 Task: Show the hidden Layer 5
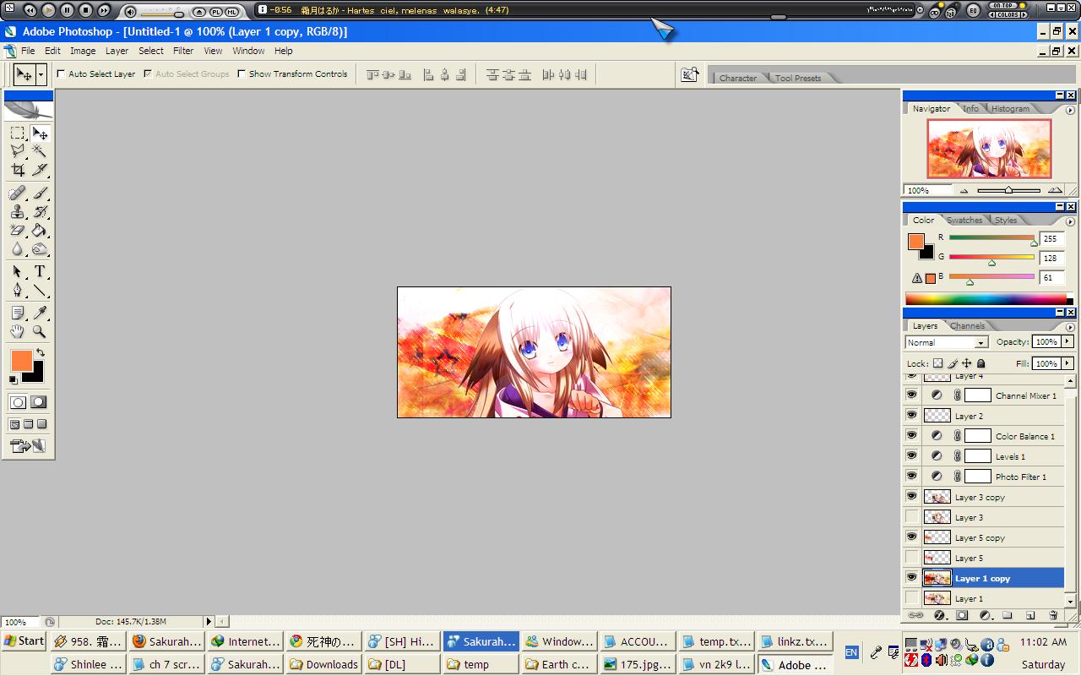[x=911, y=557]
